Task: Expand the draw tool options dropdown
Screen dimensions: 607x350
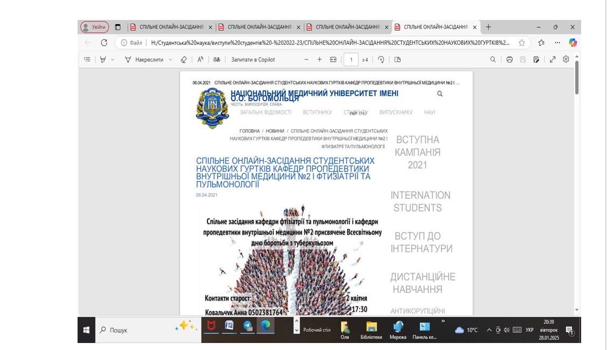Action: click(x=171, y=60)
